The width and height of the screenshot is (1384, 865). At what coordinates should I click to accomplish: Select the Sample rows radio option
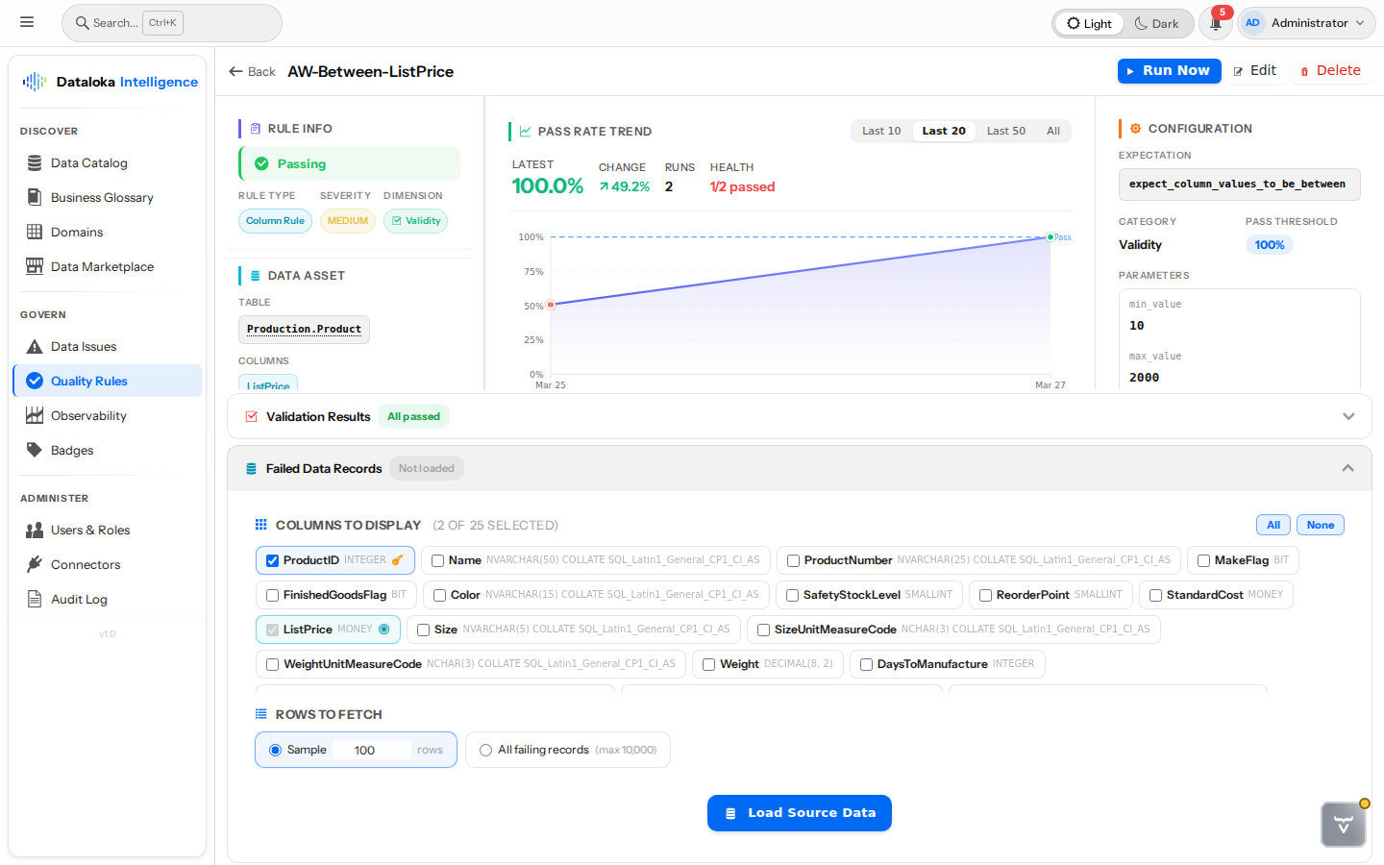(x=275, y=750)
